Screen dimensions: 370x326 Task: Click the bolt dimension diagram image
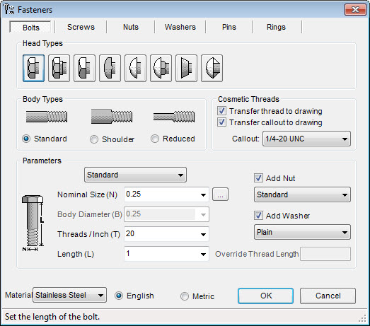pos(33,223)
